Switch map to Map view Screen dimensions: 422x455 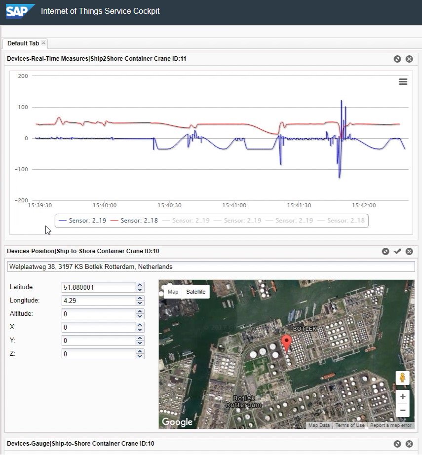pyautogui.click(x=173, y=292)
